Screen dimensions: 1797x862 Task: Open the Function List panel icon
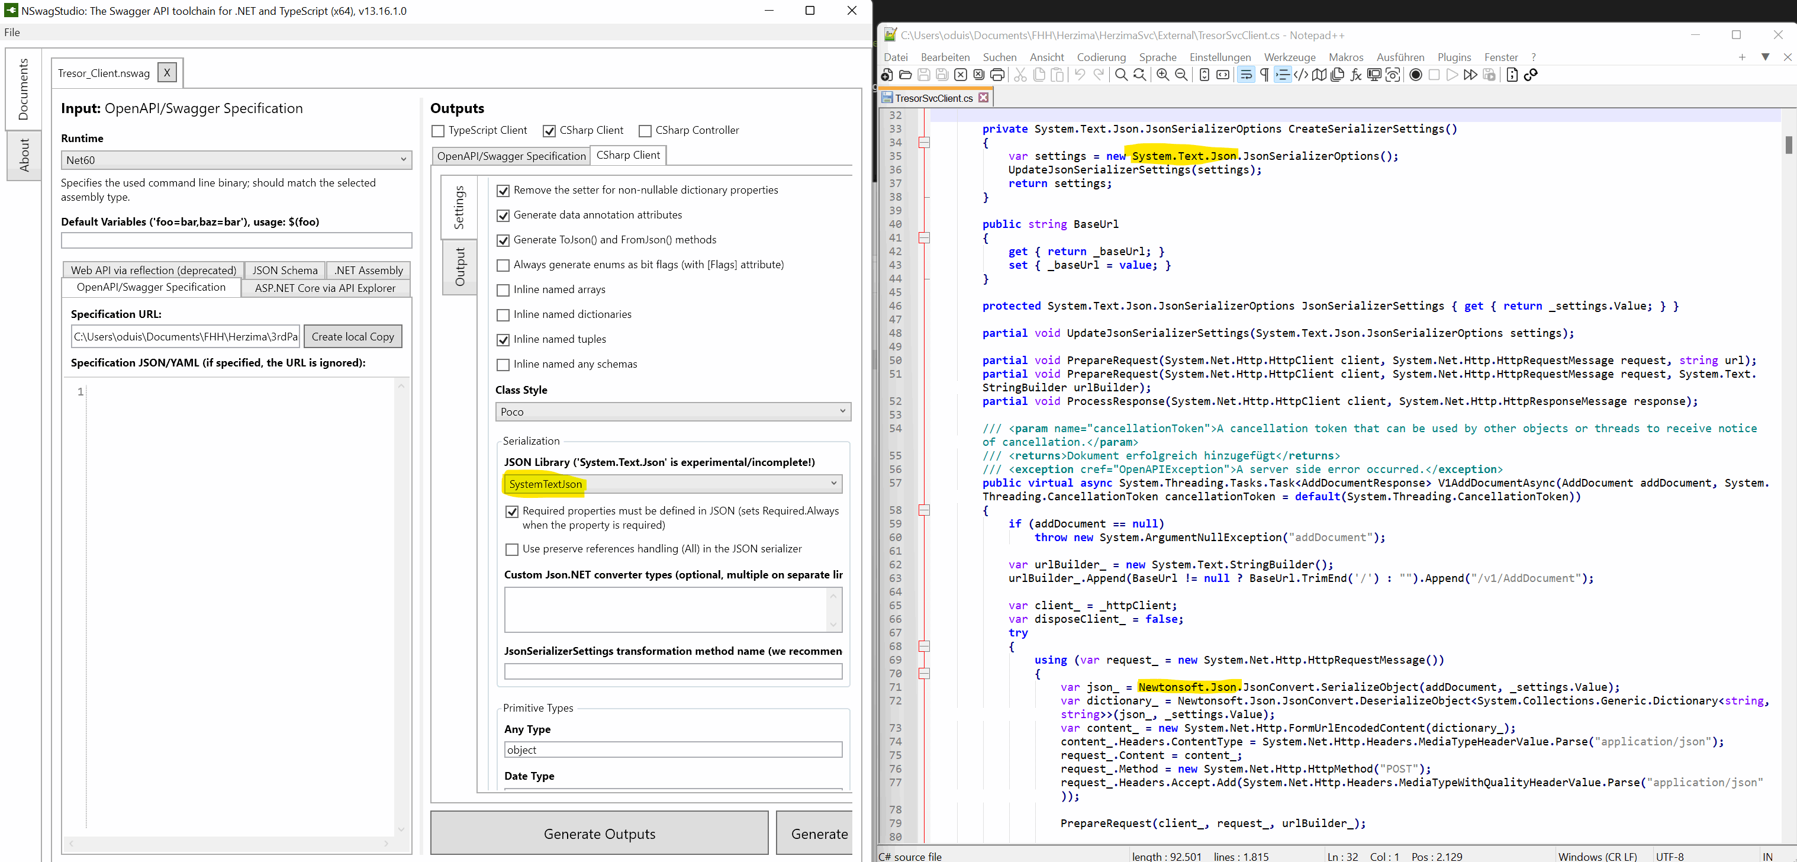1355,75
